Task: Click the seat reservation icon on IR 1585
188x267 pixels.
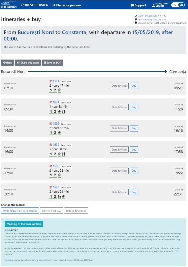Action: 59,175
